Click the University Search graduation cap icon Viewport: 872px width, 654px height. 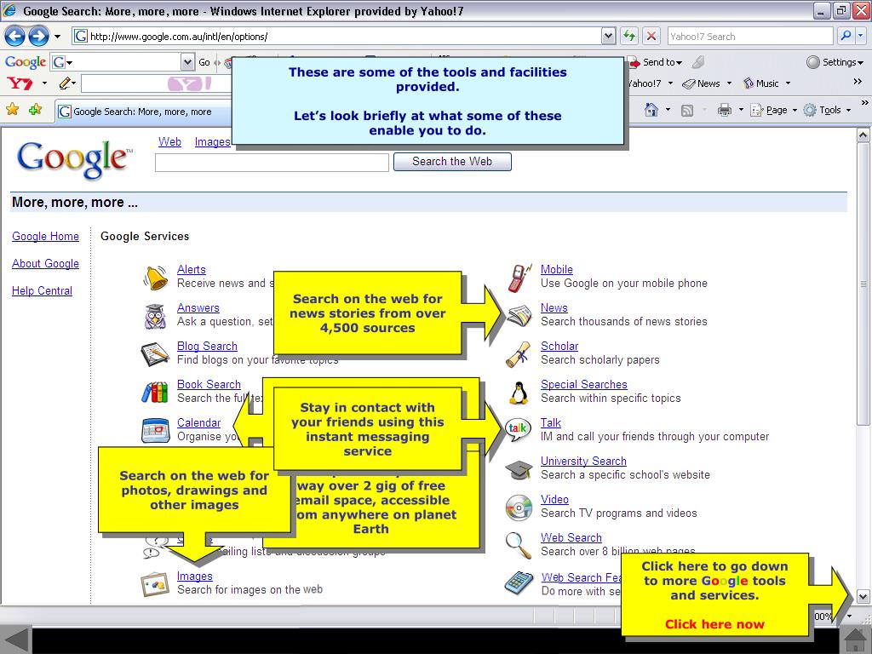coord(519,470)
